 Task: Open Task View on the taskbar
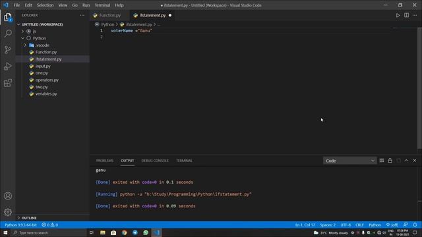tap(92, 232)
